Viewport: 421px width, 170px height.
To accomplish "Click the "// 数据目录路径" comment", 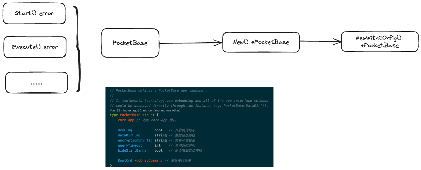I will point(182,135).
